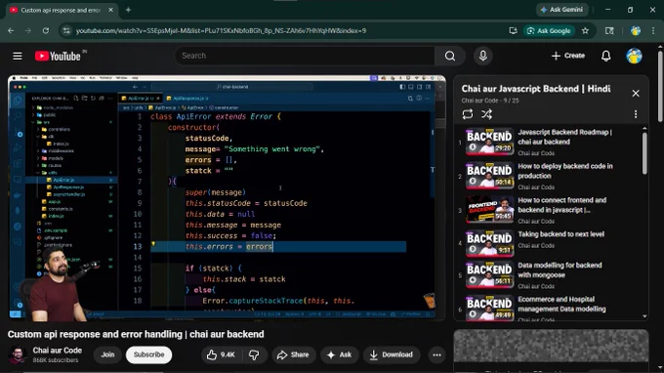
Task: Go forward in the browser
Action: tap(28, 31)
